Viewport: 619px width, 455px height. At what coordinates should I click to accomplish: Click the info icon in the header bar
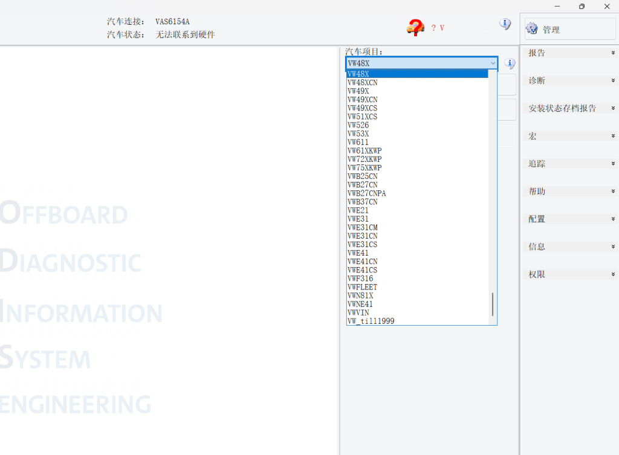(505, 24)
